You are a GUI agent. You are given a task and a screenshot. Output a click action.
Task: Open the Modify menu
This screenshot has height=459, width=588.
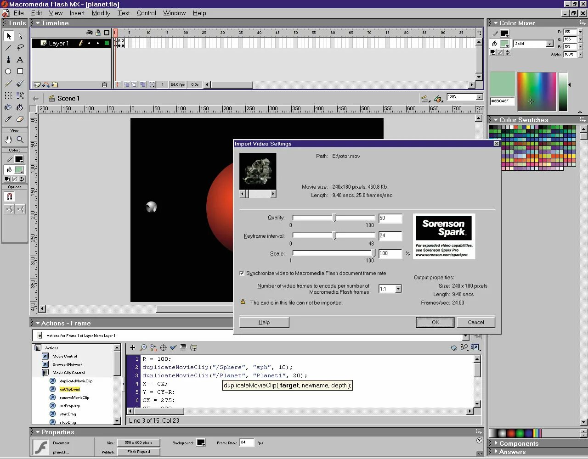[101, 13]
